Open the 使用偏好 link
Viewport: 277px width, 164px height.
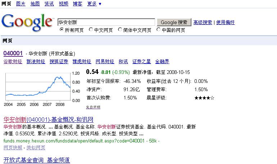pos(226,22)
